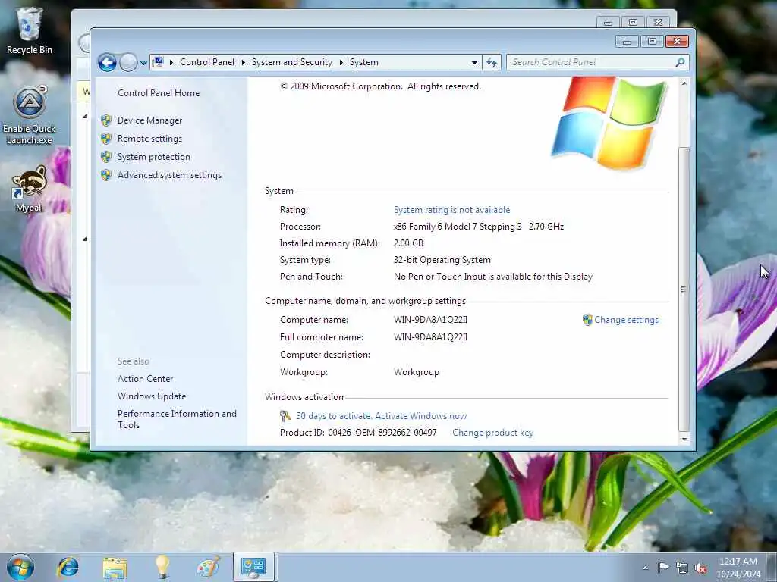
Task: Click computer name value WIN-9DA8A1Q22II
Action: 431,320
